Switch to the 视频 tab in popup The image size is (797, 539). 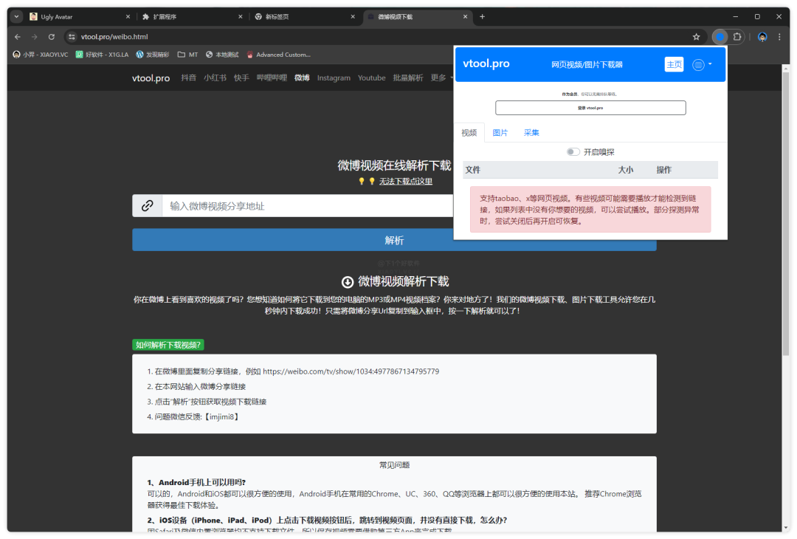click(x=469, y=133)
